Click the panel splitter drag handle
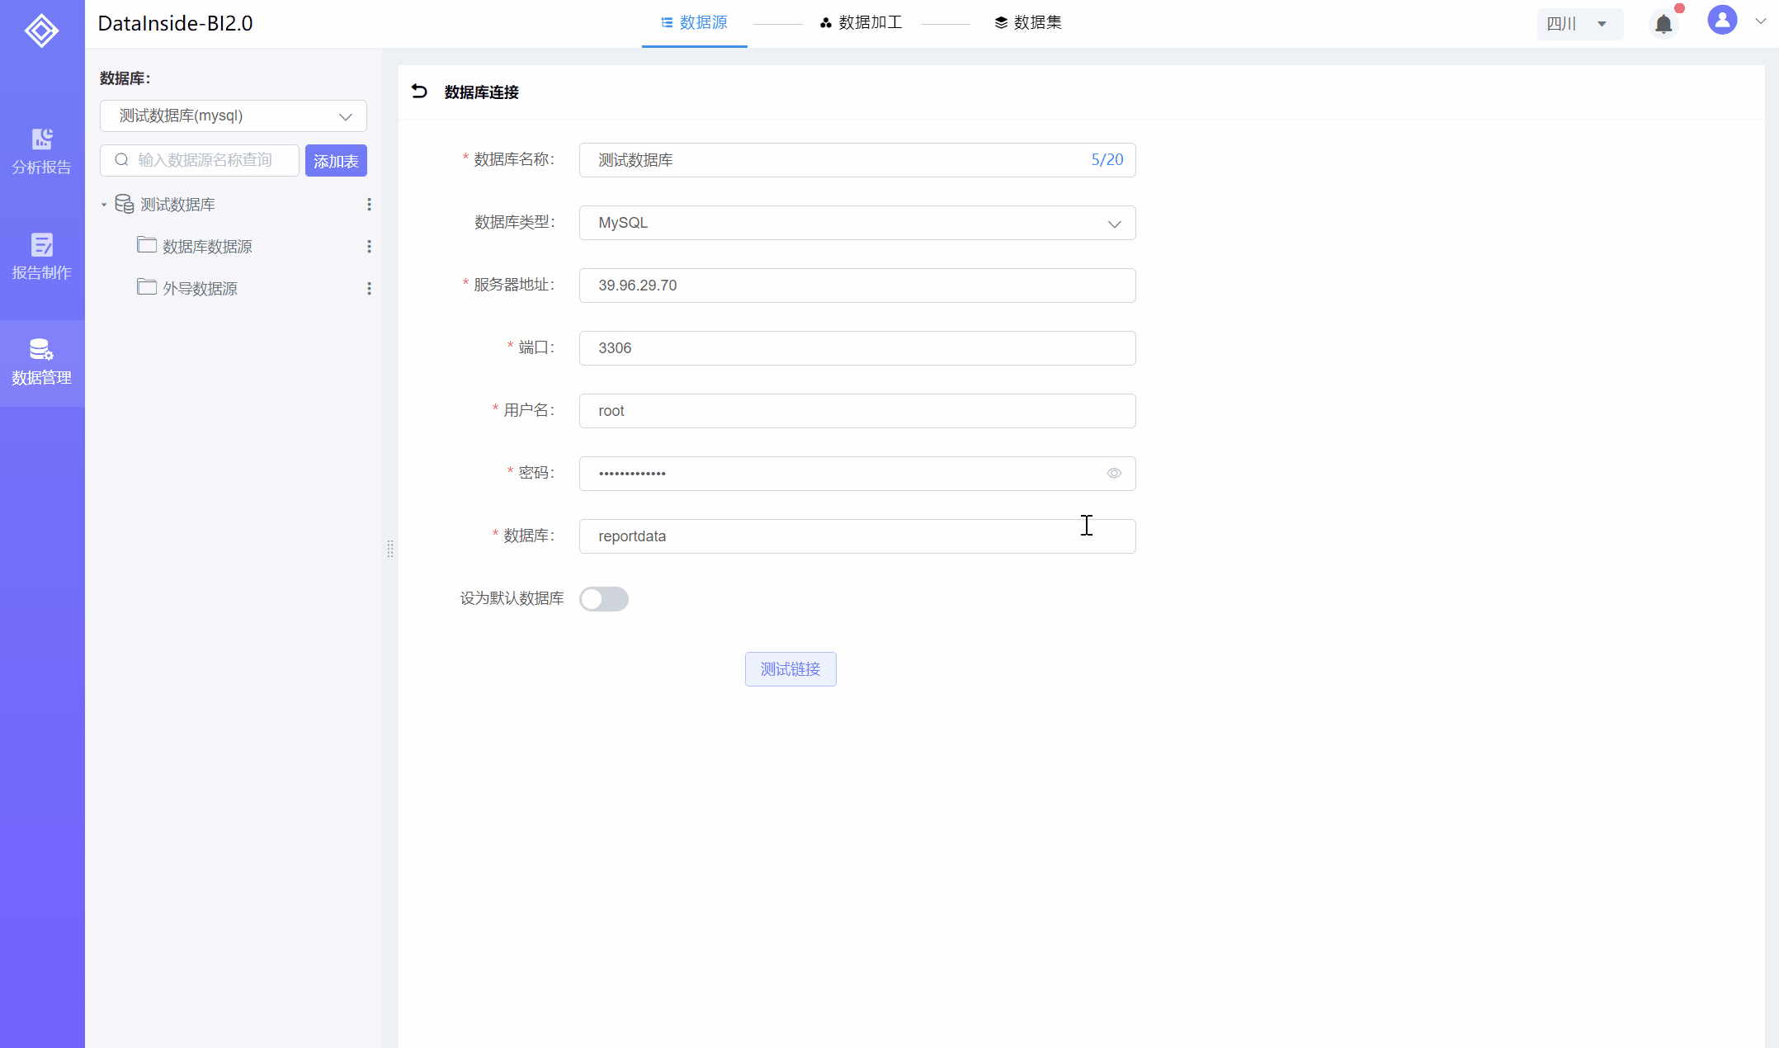The image size is (1779, 1048). (x=390, y=549)
